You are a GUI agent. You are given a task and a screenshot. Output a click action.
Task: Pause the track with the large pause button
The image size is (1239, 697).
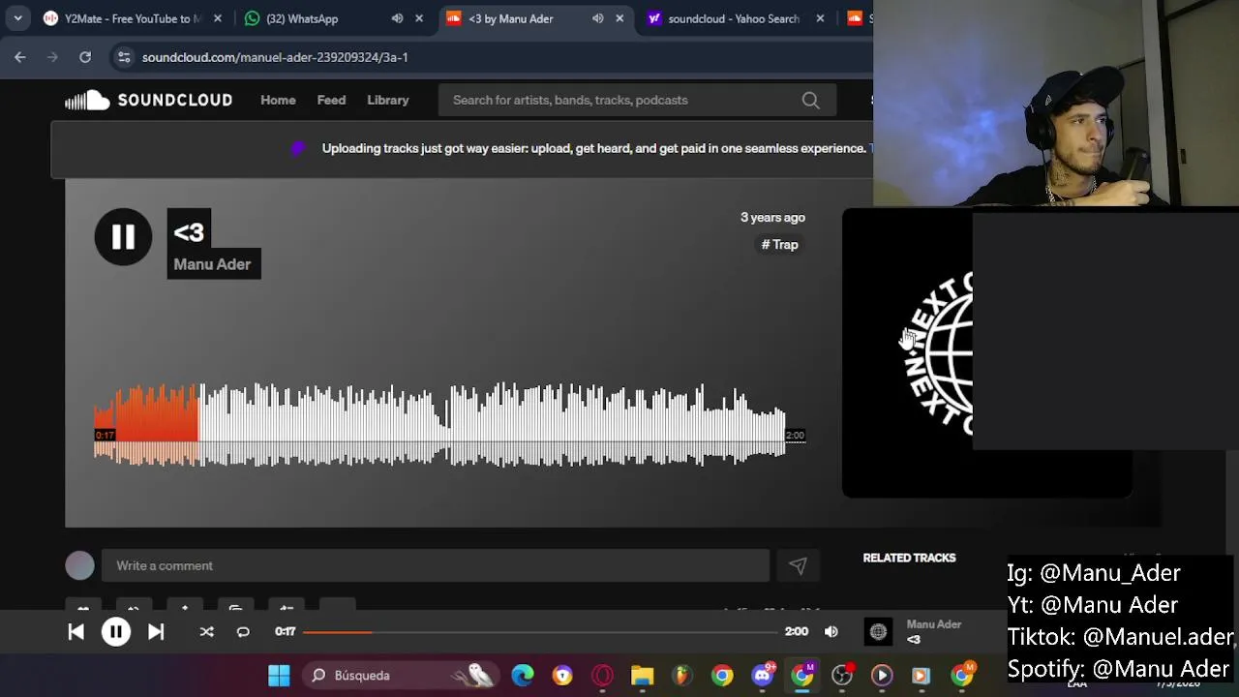click(x=123, y=236)
